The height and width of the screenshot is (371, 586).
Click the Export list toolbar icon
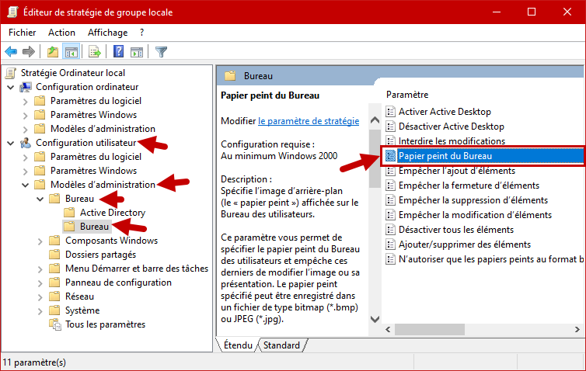click(95, 51)
